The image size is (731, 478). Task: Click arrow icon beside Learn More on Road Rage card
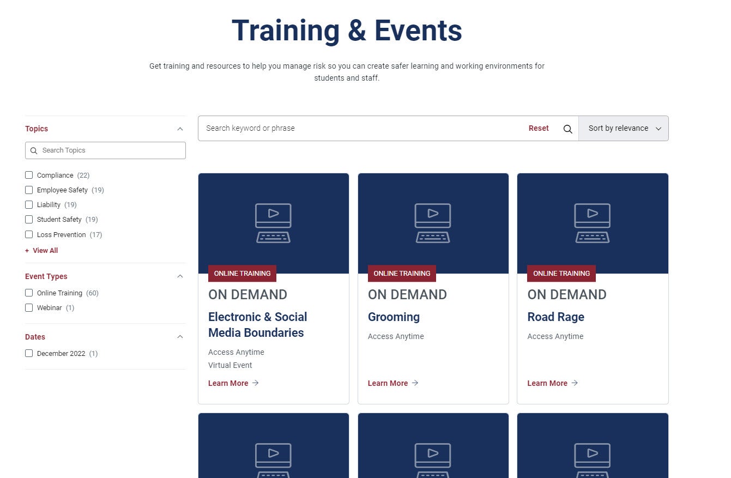pos(575,383)
